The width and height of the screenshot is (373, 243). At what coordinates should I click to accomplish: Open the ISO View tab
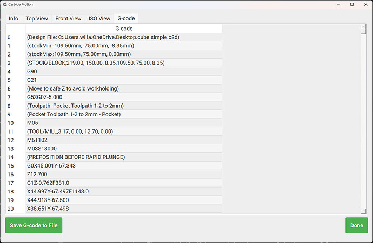[x=99, y=18]
